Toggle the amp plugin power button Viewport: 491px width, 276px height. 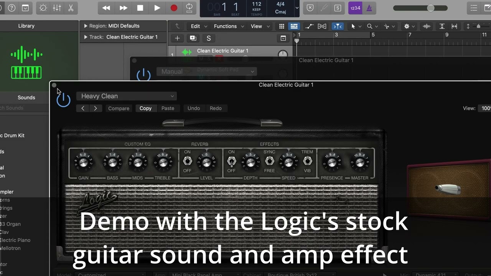click(64, 100)
